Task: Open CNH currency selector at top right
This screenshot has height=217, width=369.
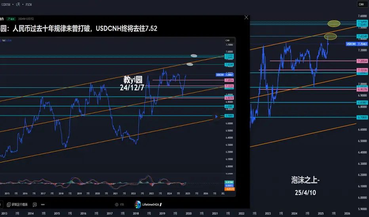Action: tap(361, 4)
